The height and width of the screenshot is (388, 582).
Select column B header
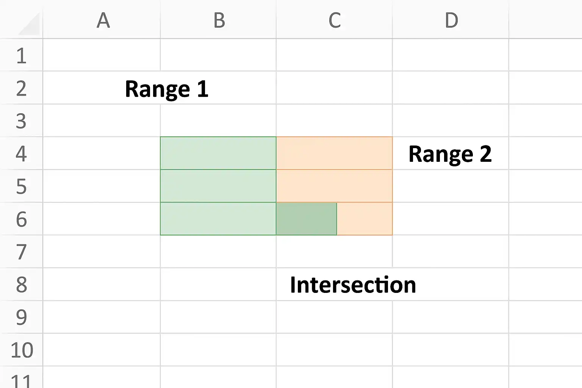[218, 20]
